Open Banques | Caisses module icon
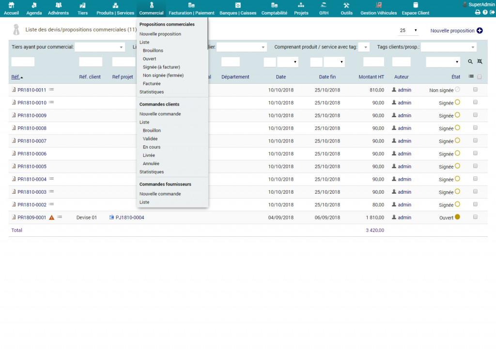This screenshot has height=356, width=496. tap(238, 5)
